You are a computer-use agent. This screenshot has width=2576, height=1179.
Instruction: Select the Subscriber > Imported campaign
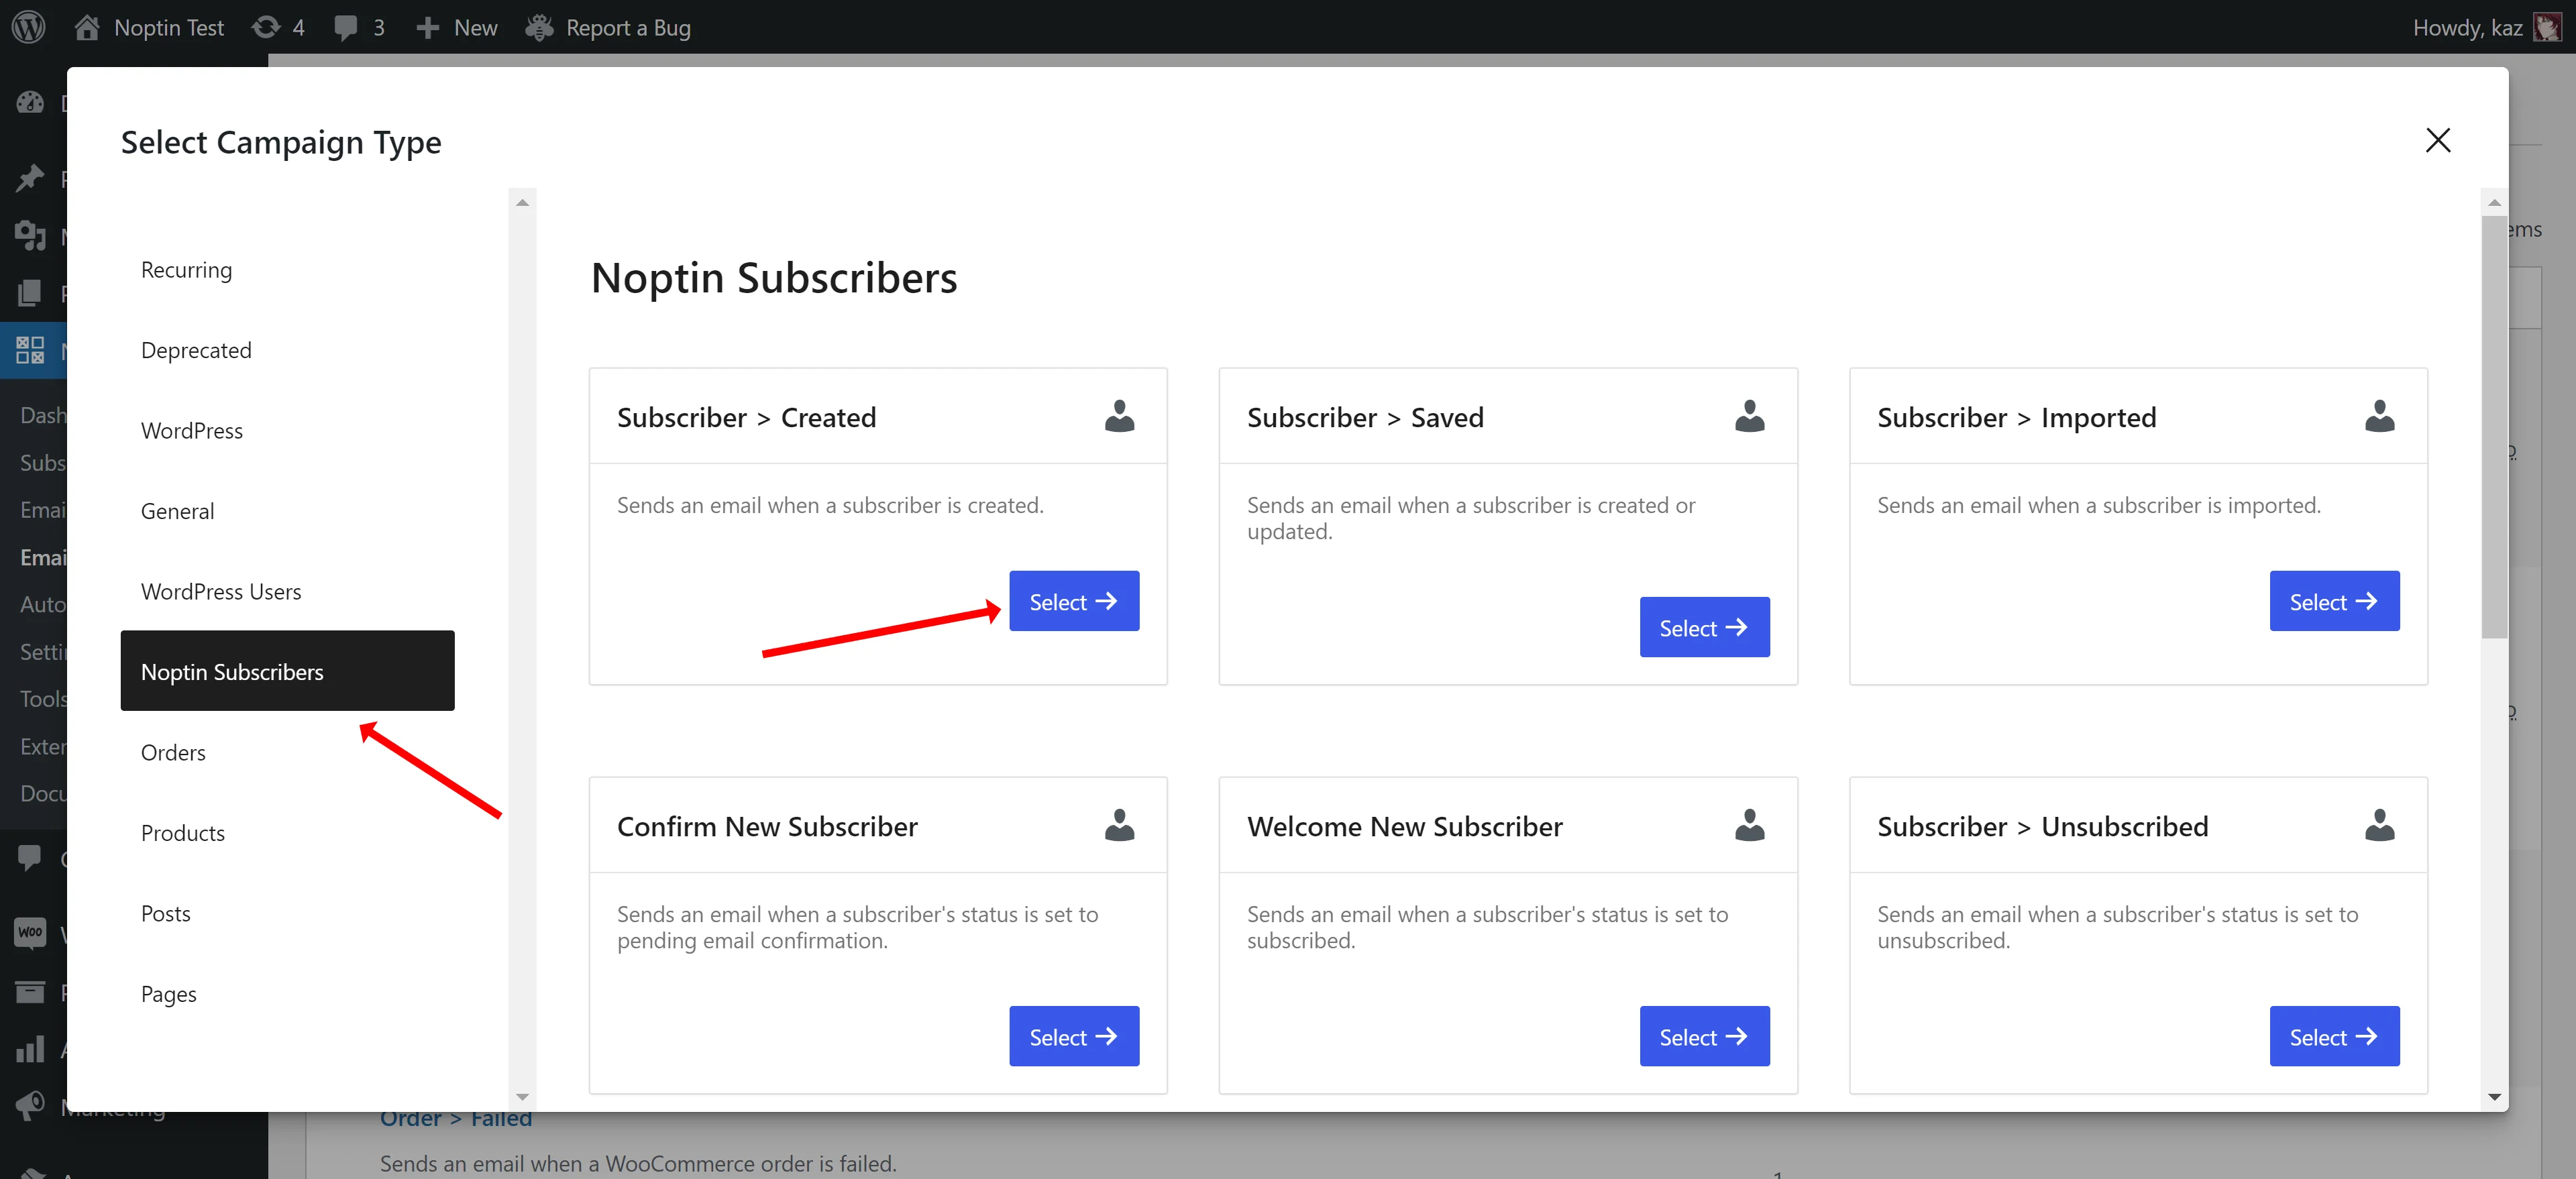coord(2334,601)
